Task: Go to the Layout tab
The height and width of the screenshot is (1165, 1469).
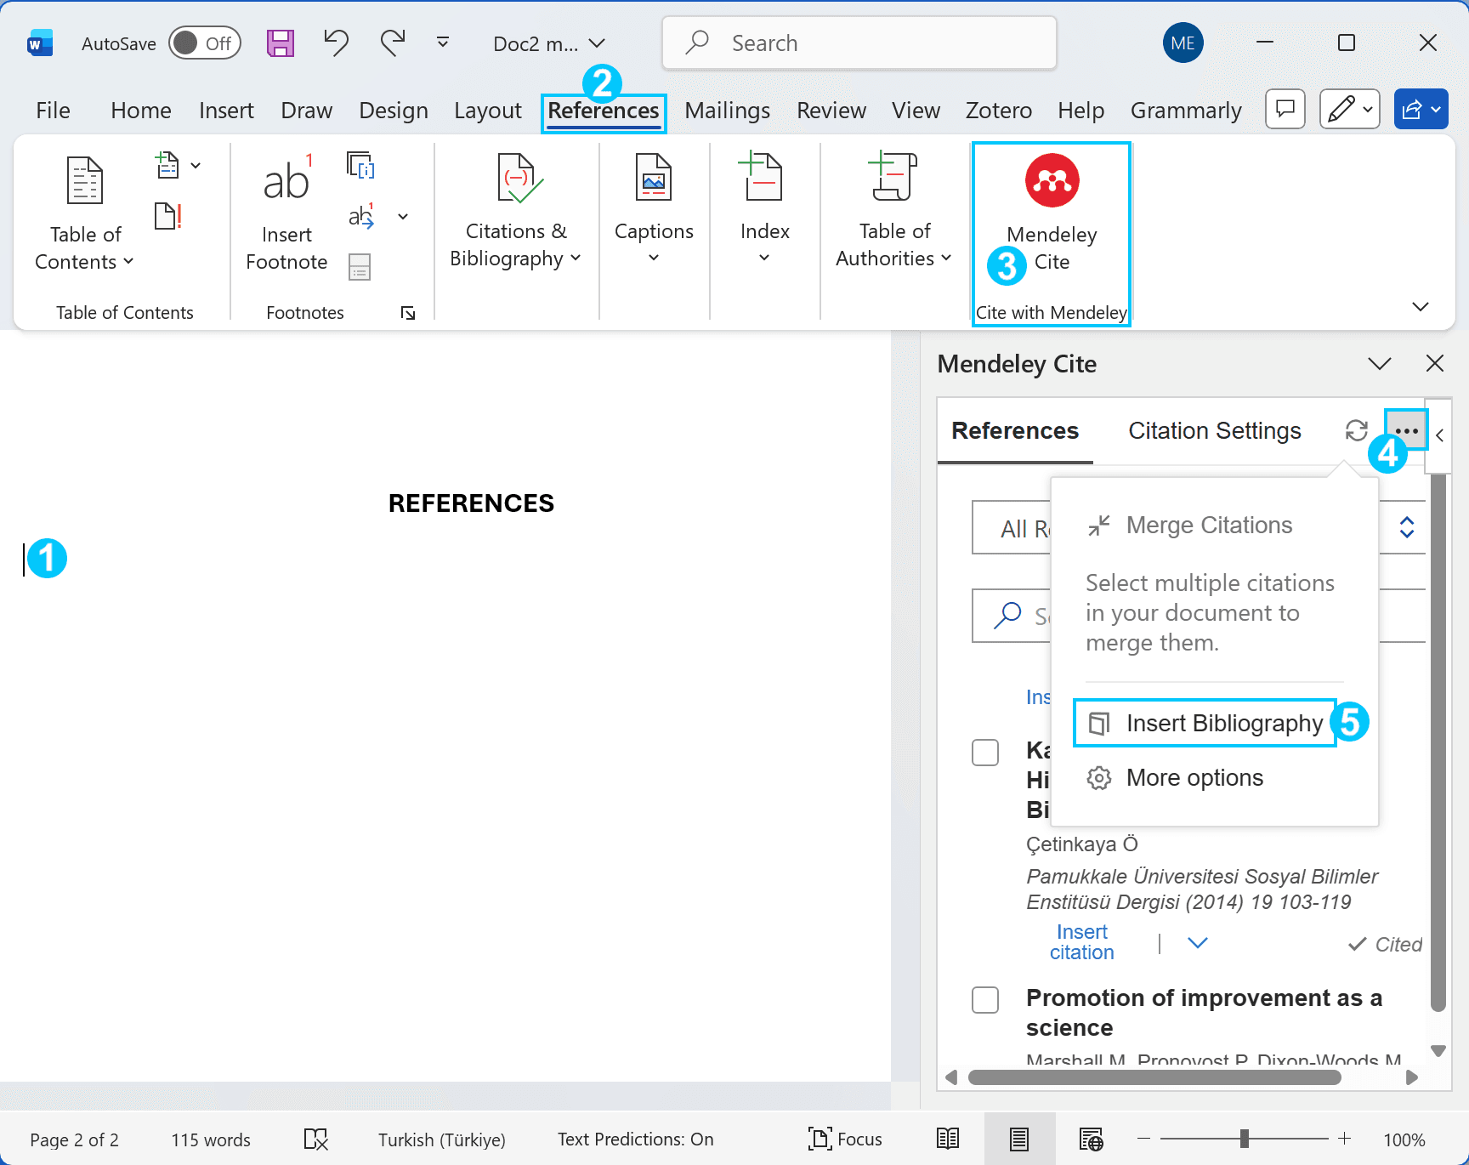Action: tap(488, 111)
